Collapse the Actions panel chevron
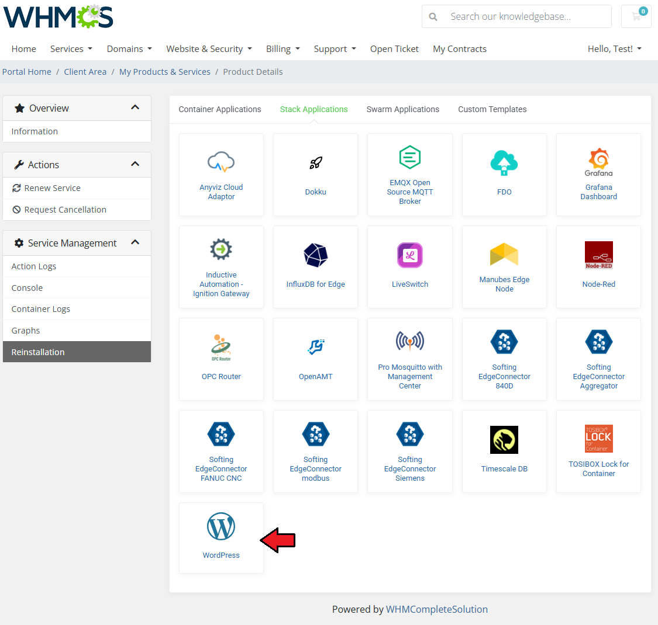Image resolution: width=658 pixels, height=625 pixels. click(x=135, y=164)
